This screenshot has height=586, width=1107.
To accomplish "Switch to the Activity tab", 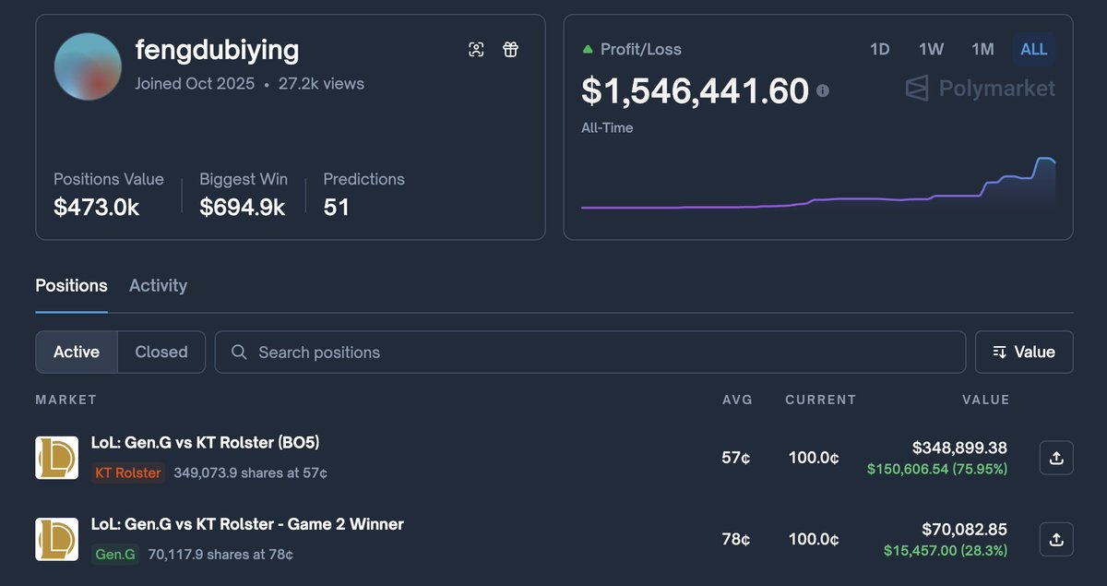I will [158, 286].
